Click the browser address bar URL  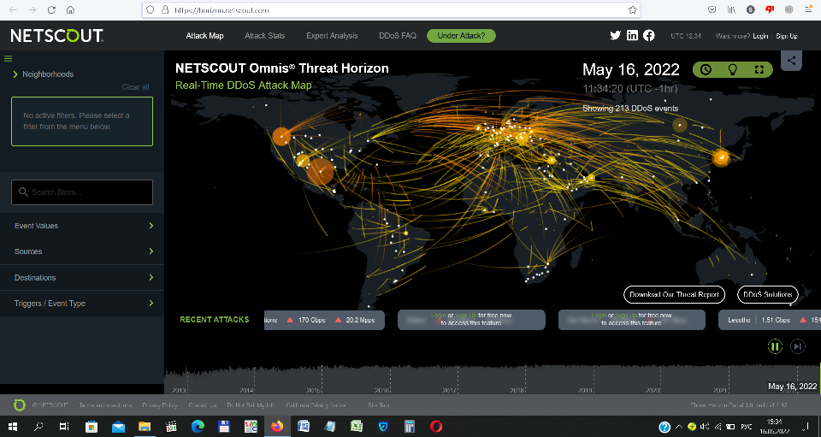tap(221, 10)
